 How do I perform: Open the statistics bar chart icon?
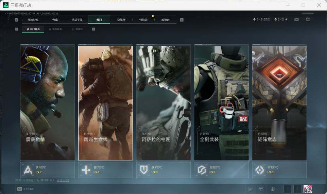[250, 189]
